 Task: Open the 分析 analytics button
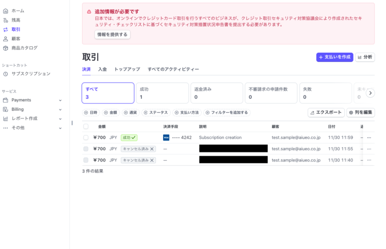coord(365,57)
